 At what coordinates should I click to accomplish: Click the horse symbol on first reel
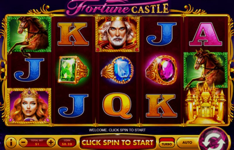tap(29, 35)
